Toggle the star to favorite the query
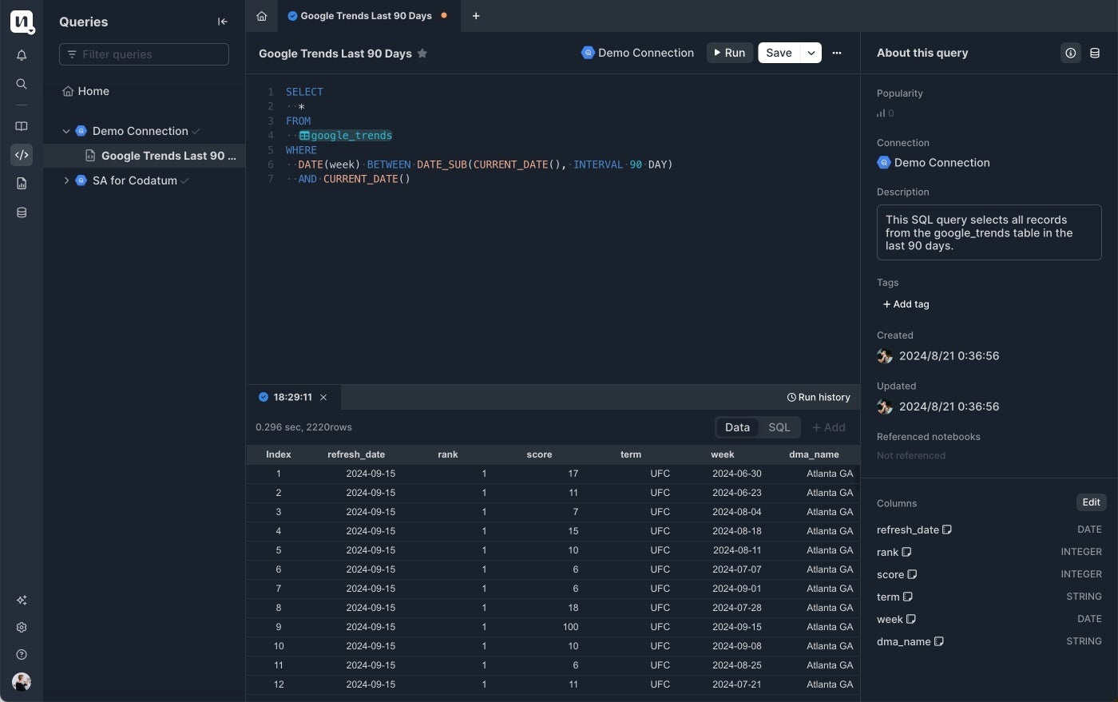Screen dimensions: 1118x702 [x=422, y=53]
